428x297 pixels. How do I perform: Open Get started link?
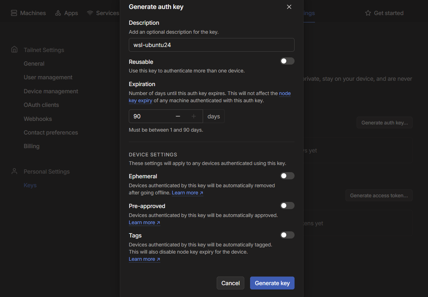[x=384, y=13]
